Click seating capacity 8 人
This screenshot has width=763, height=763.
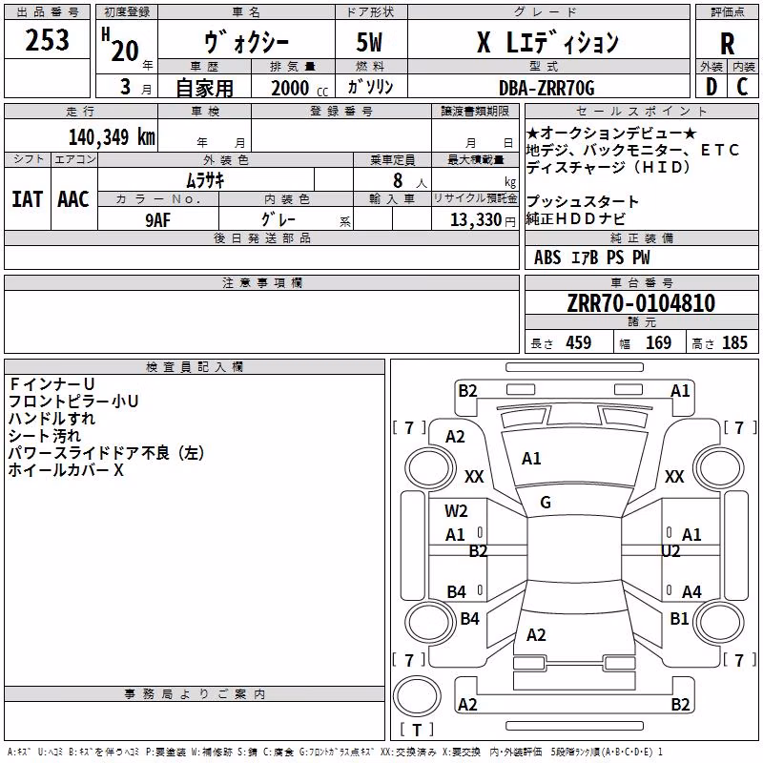(x=409, y=180)
